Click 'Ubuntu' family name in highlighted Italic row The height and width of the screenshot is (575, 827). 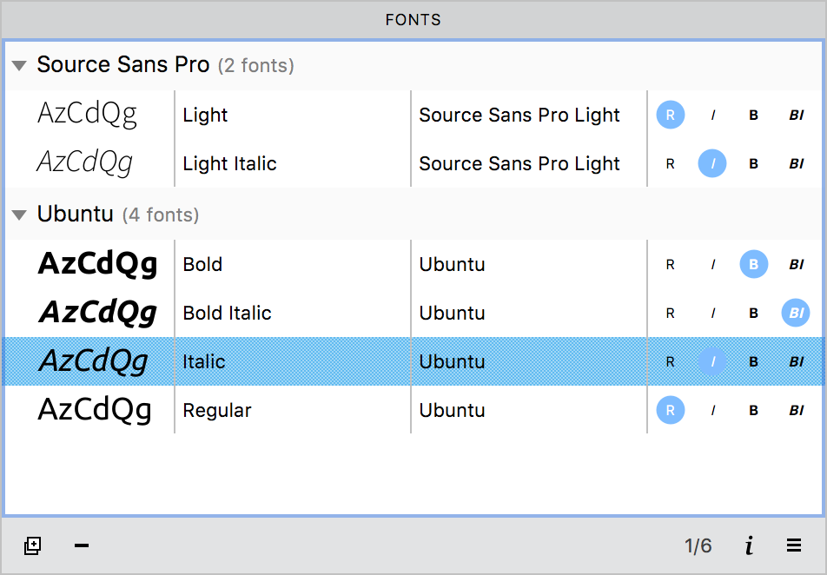[452, 361]
